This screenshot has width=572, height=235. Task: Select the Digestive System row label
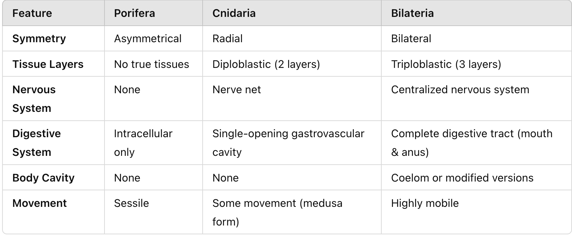point(37,143)
